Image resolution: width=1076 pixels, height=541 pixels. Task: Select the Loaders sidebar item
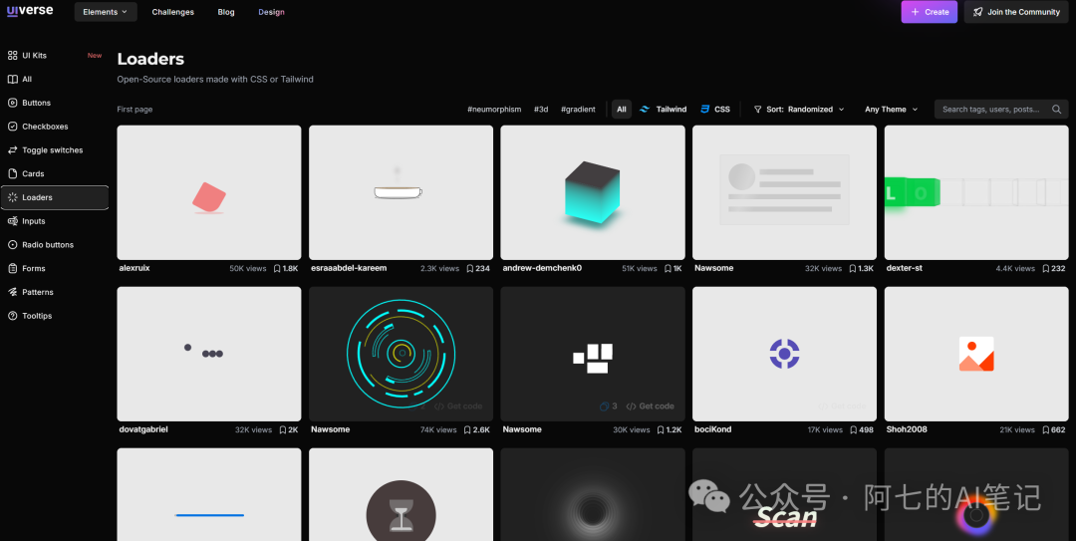(x=55, y=197)
